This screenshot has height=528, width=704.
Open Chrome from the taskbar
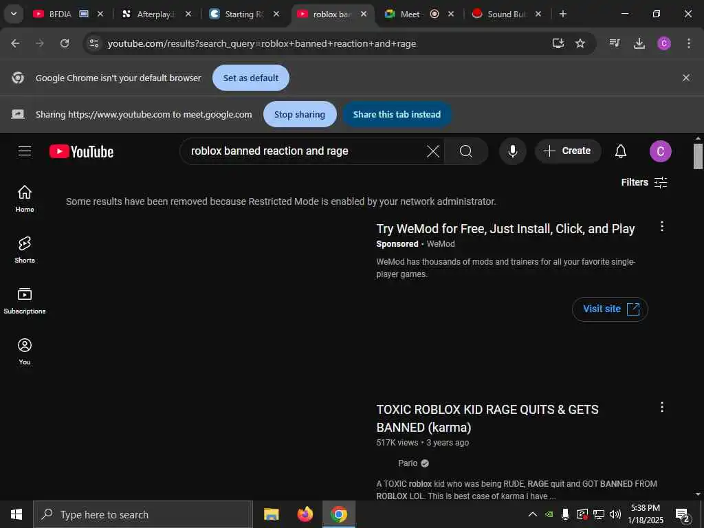[339, 514]
